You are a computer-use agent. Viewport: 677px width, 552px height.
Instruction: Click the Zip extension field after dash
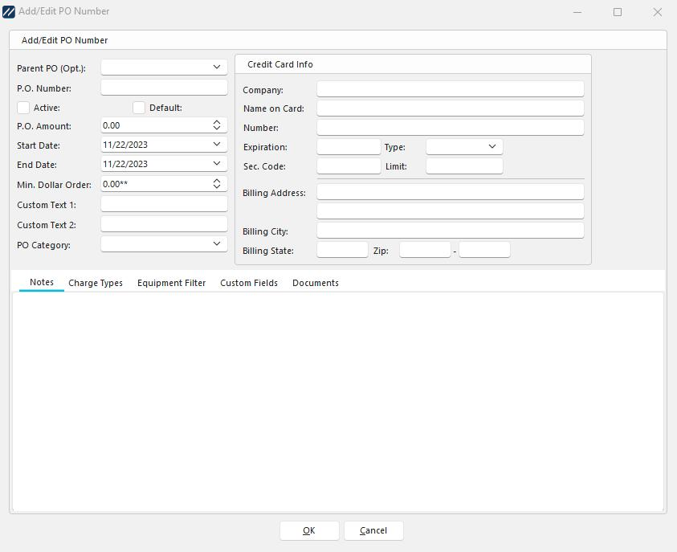[x=484, y=250]
